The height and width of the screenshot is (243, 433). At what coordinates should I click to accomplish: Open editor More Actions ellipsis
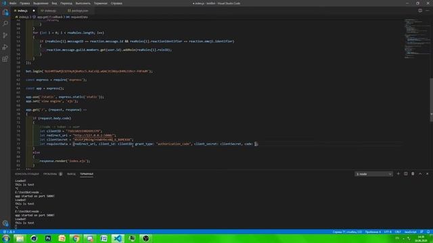[x=428, y=11]
